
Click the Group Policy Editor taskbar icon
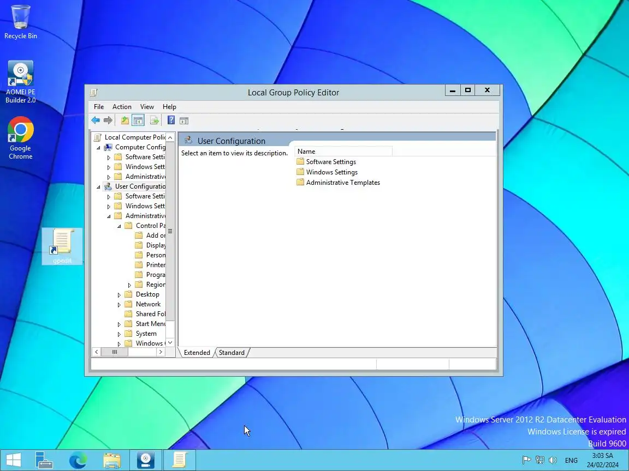(179, 460)
